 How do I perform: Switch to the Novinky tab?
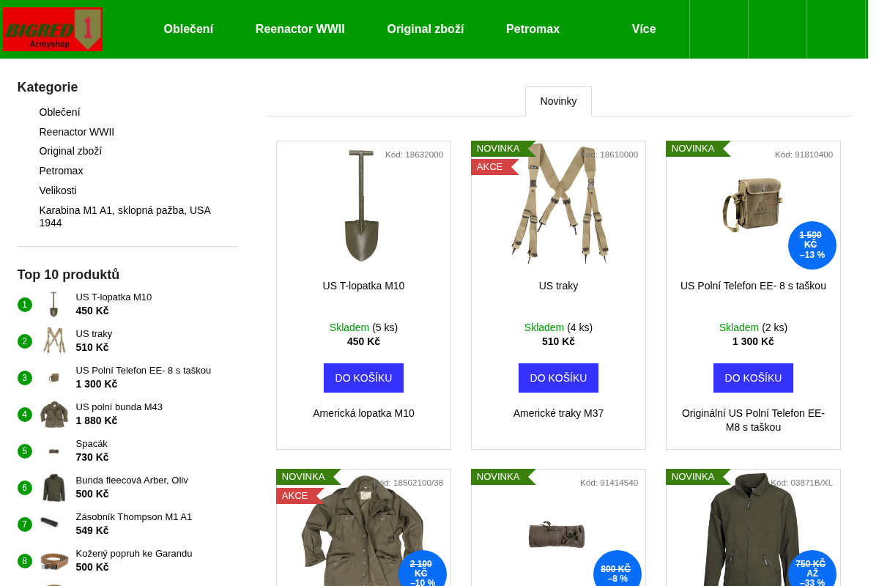558,101
